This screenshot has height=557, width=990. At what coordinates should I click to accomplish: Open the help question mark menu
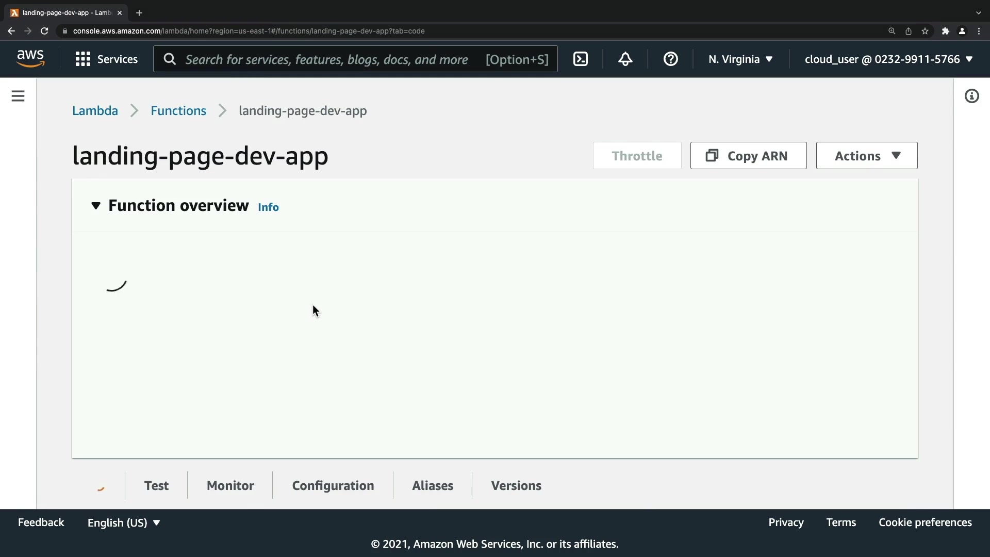click(x=670, y=59)
